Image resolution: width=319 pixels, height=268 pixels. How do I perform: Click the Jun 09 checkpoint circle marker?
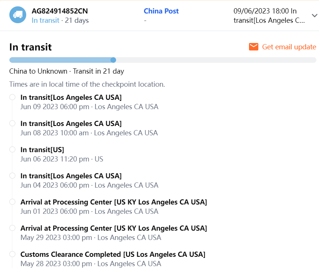click(x=12, y=97)
